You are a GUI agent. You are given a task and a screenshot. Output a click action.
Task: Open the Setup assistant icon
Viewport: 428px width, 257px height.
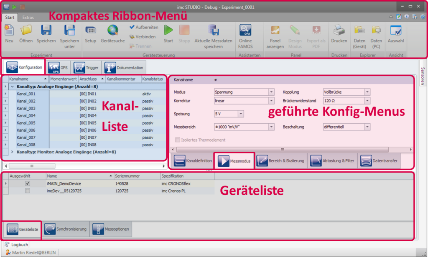pyautogui.click(x=91, y=33)
